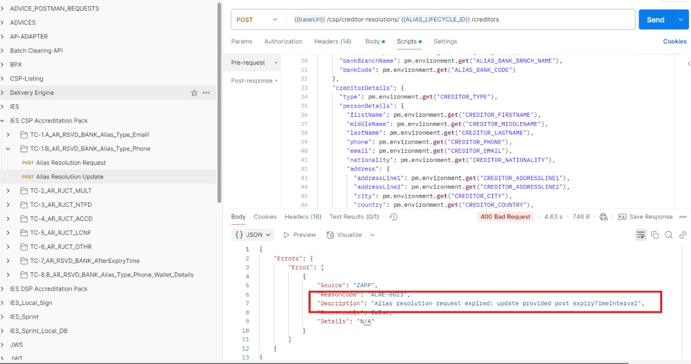Open Delivery Engine more options menu

tap(206, 93)
